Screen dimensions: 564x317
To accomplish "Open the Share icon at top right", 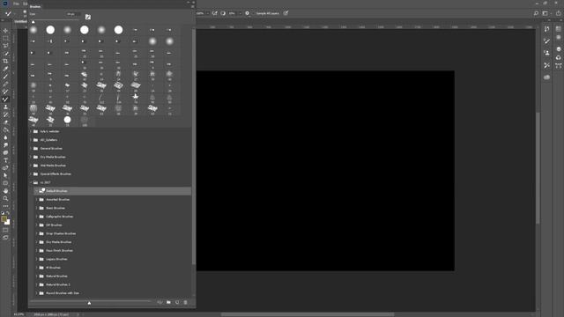I will pos(558,13).
